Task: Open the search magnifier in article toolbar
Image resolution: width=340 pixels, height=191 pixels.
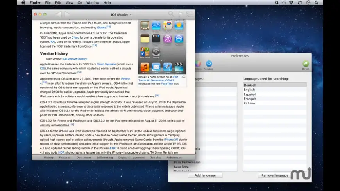Action: pyautogui.click(x=171, y=14)
